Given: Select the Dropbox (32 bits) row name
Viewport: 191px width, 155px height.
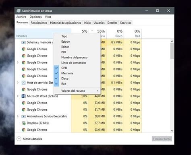Looking at the screenshot, I should click(x=38, y=123).
